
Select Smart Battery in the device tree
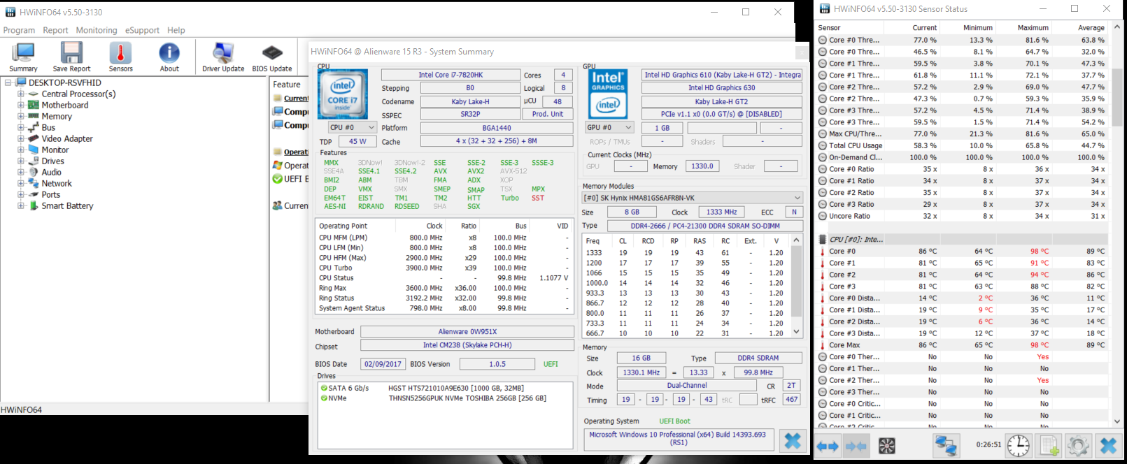tap(67, 206)
